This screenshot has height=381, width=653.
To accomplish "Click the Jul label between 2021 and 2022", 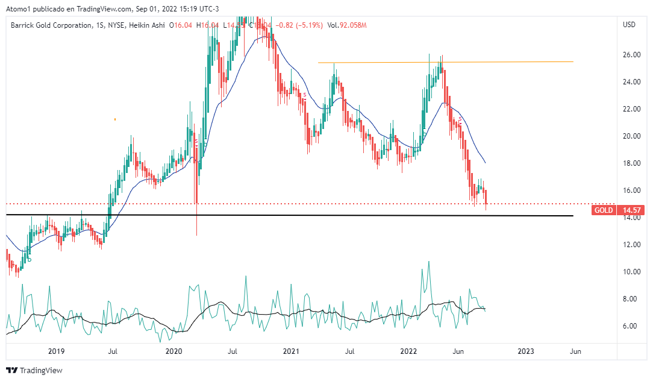I will [350, 351].
